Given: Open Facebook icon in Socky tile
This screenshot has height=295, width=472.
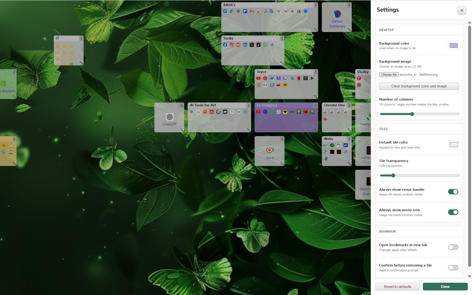Looking at the screenshot, I should point(225,45).
